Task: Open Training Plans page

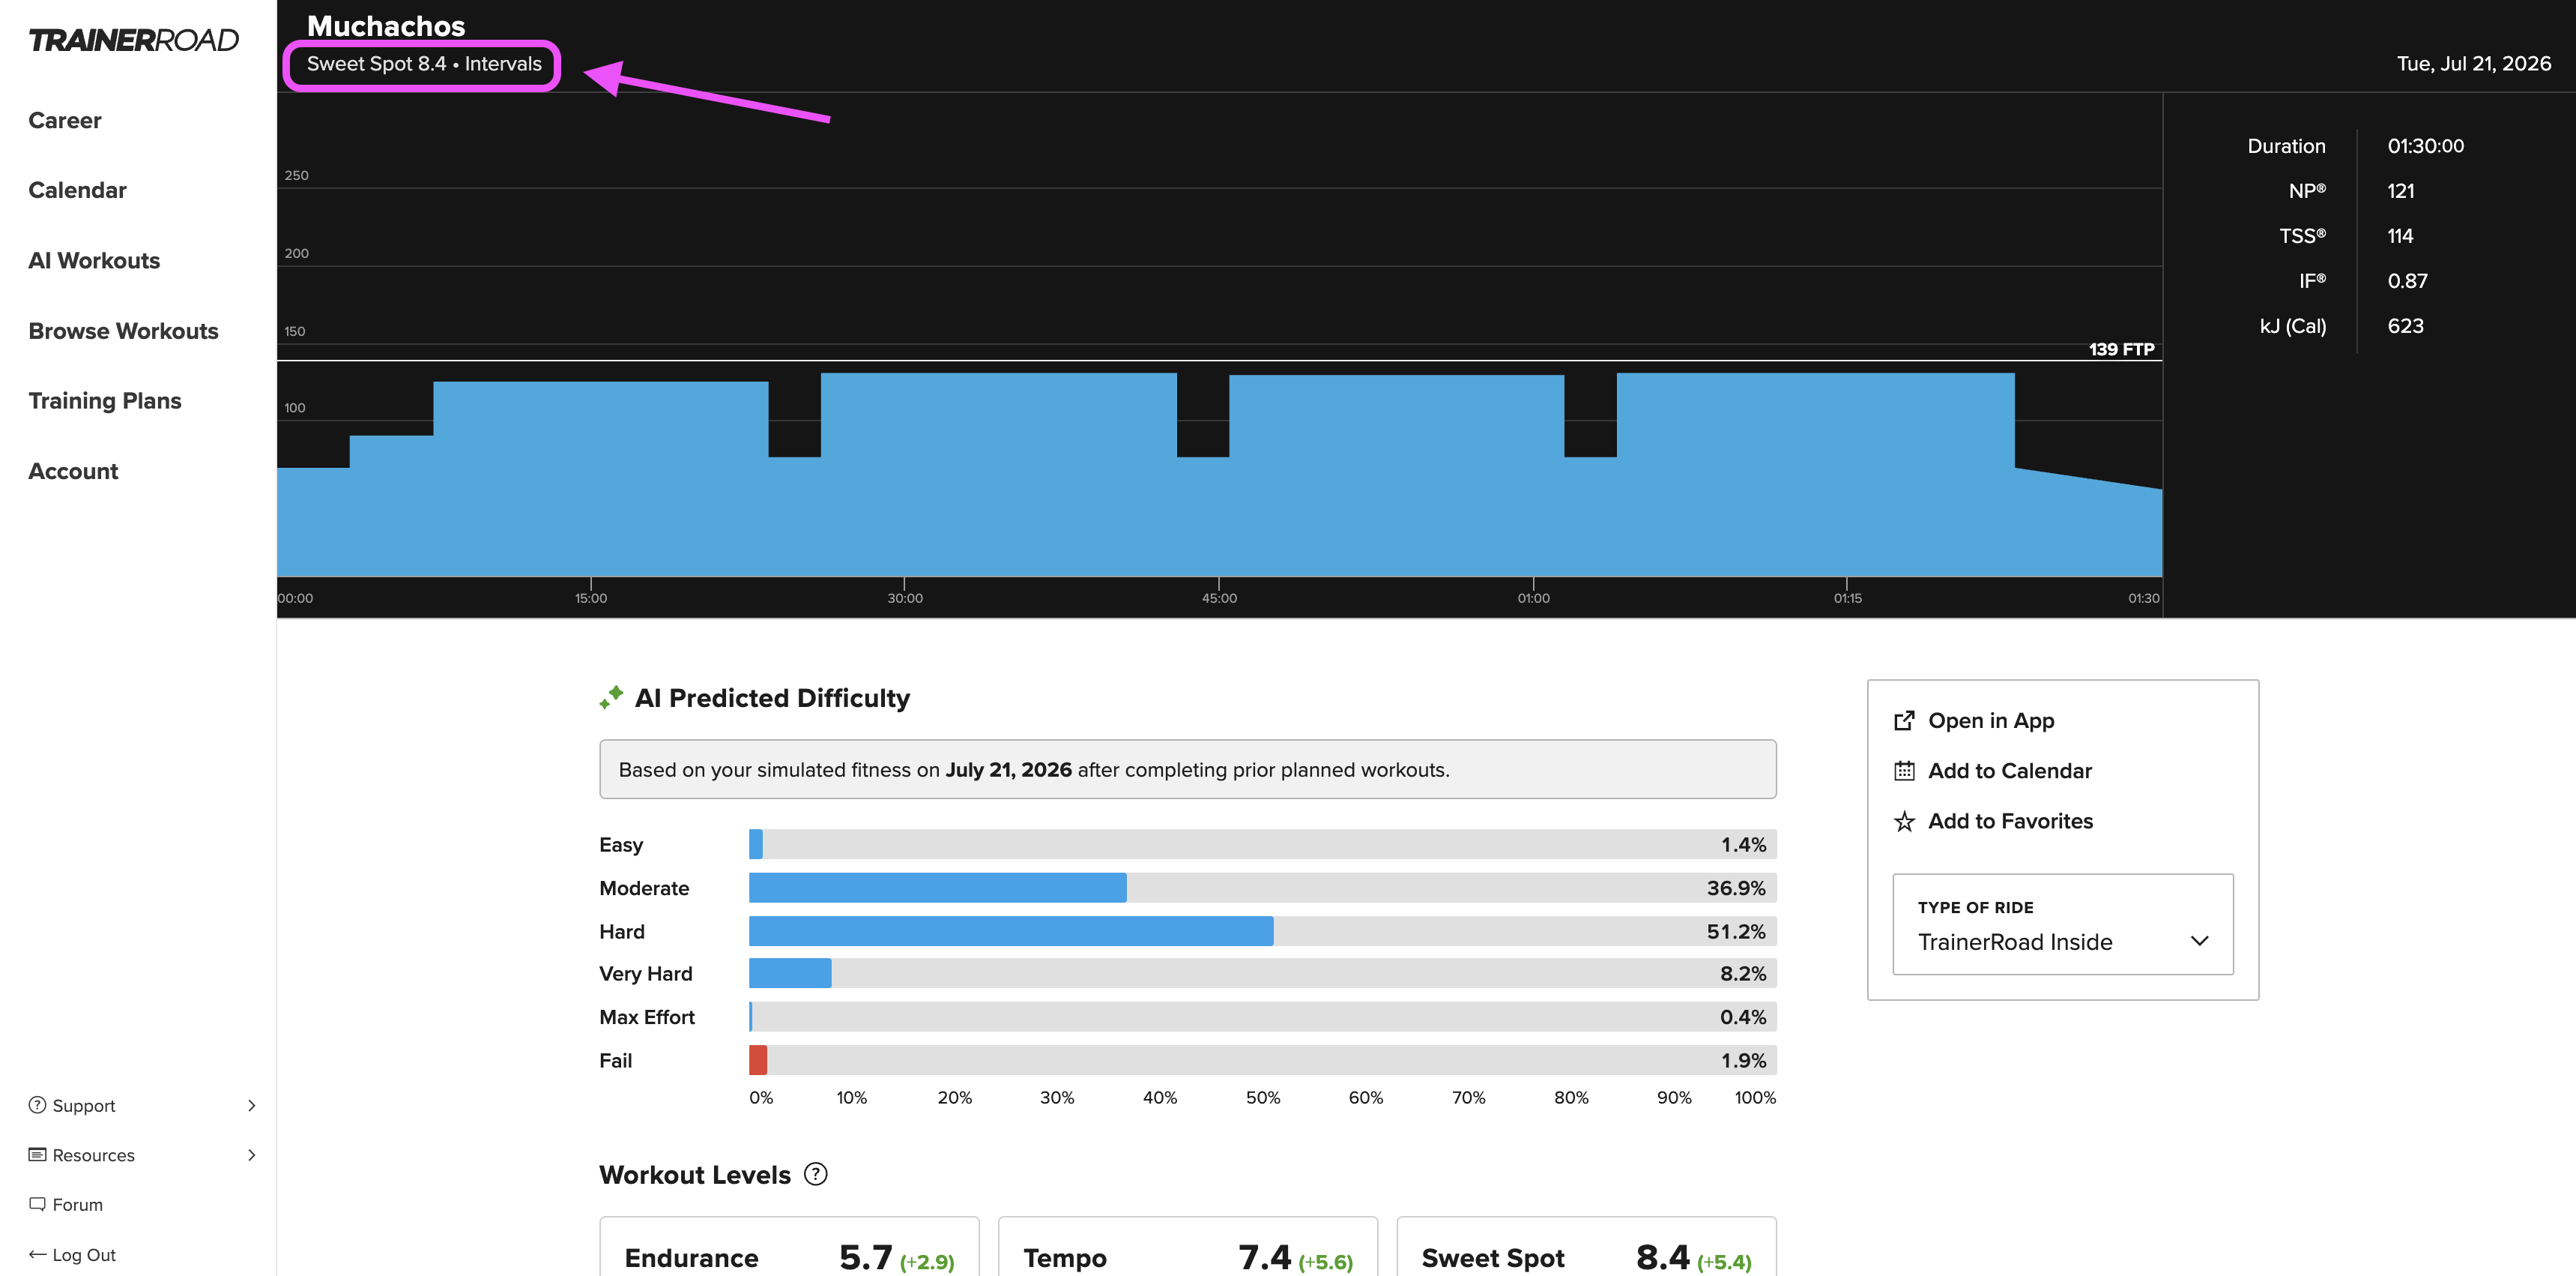Action: pos(105,401)
